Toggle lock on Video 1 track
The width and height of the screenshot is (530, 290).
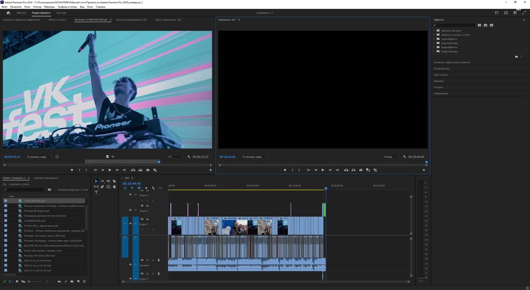coord(131,223)
